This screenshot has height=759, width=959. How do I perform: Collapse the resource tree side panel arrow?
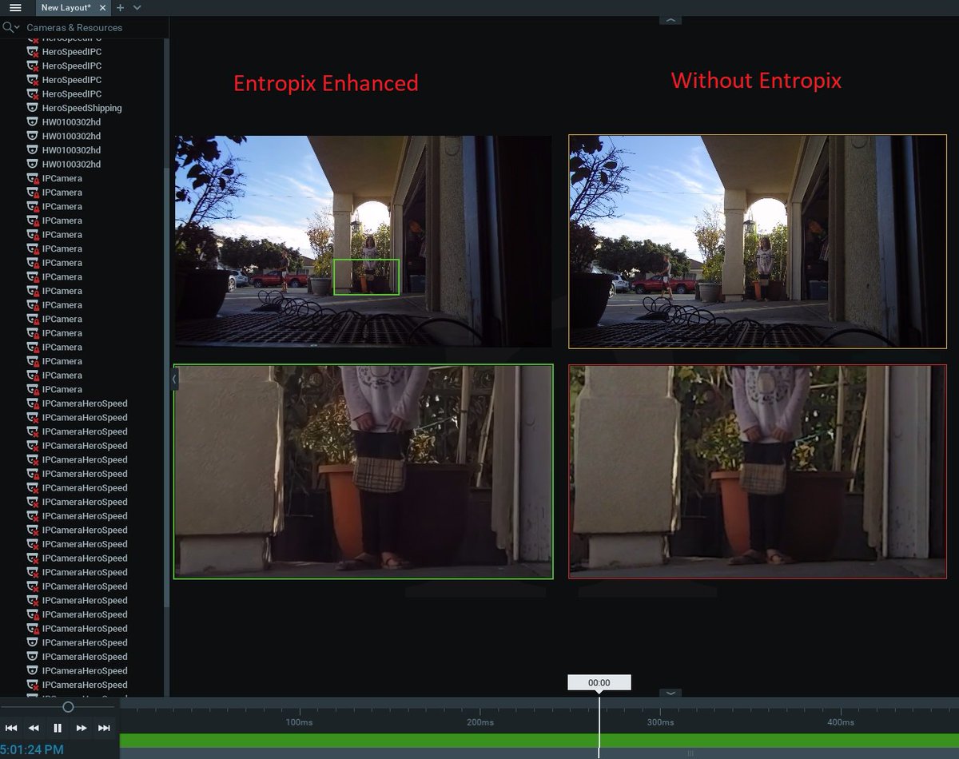[174, 381]
